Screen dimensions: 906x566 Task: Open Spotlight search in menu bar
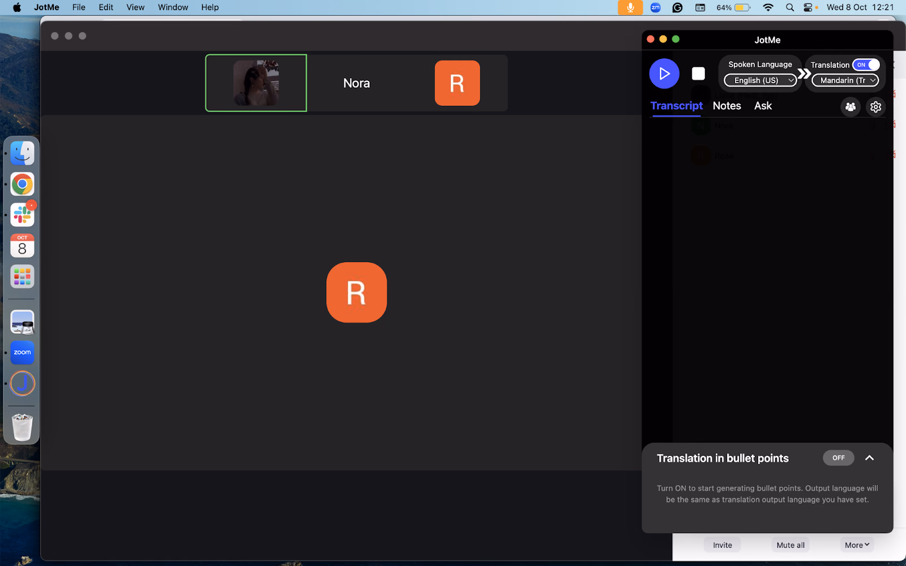pos(790,7)
